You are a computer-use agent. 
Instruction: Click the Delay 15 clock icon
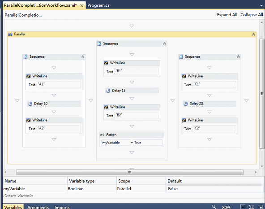[x=108, y=91]
